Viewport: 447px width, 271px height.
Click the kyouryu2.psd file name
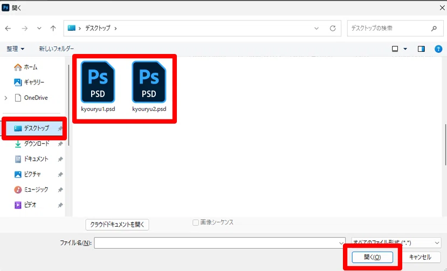[x=149, y=109]
